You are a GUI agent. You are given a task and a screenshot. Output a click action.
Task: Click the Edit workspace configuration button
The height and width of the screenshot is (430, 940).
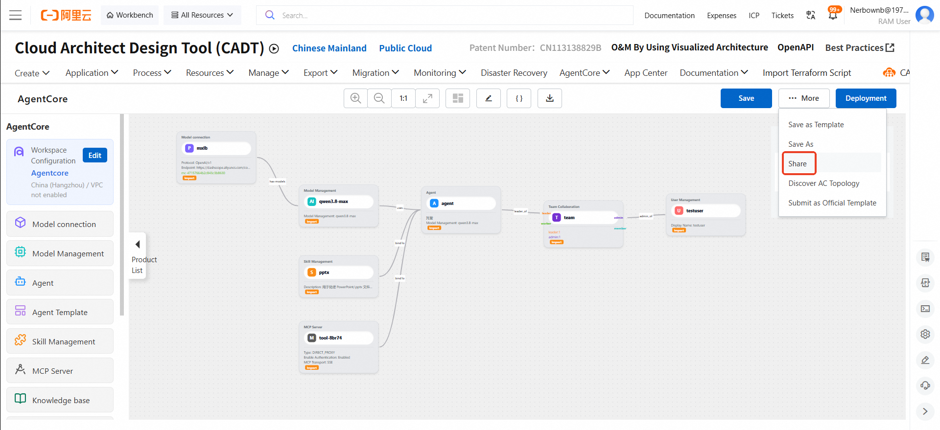95,156
